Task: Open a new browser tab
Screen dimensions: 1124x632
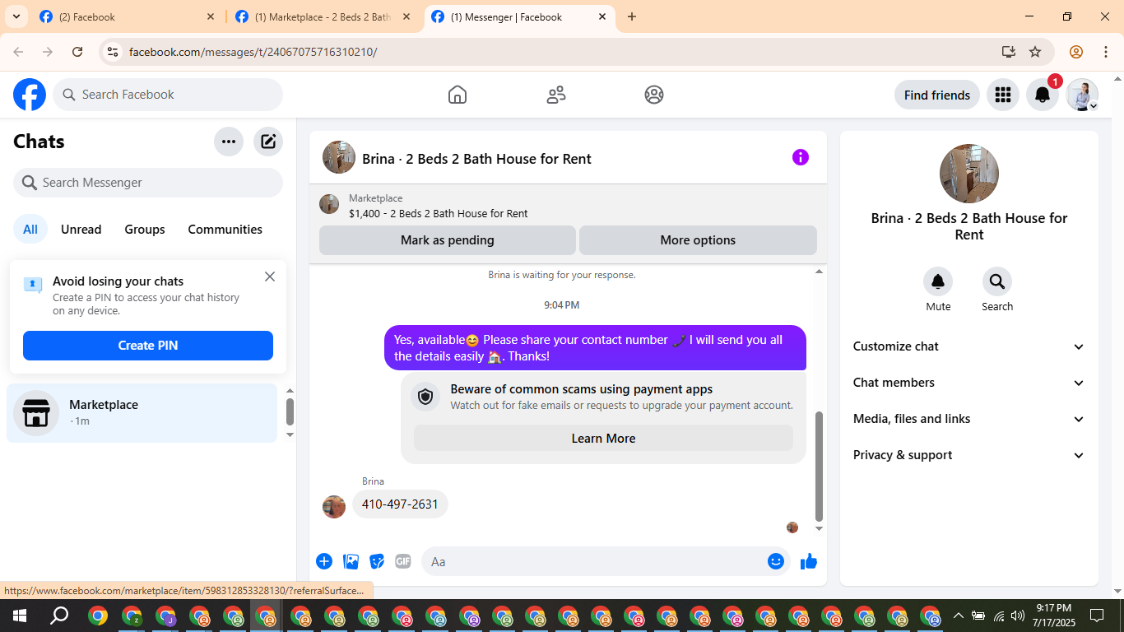Action: [632, 16]
